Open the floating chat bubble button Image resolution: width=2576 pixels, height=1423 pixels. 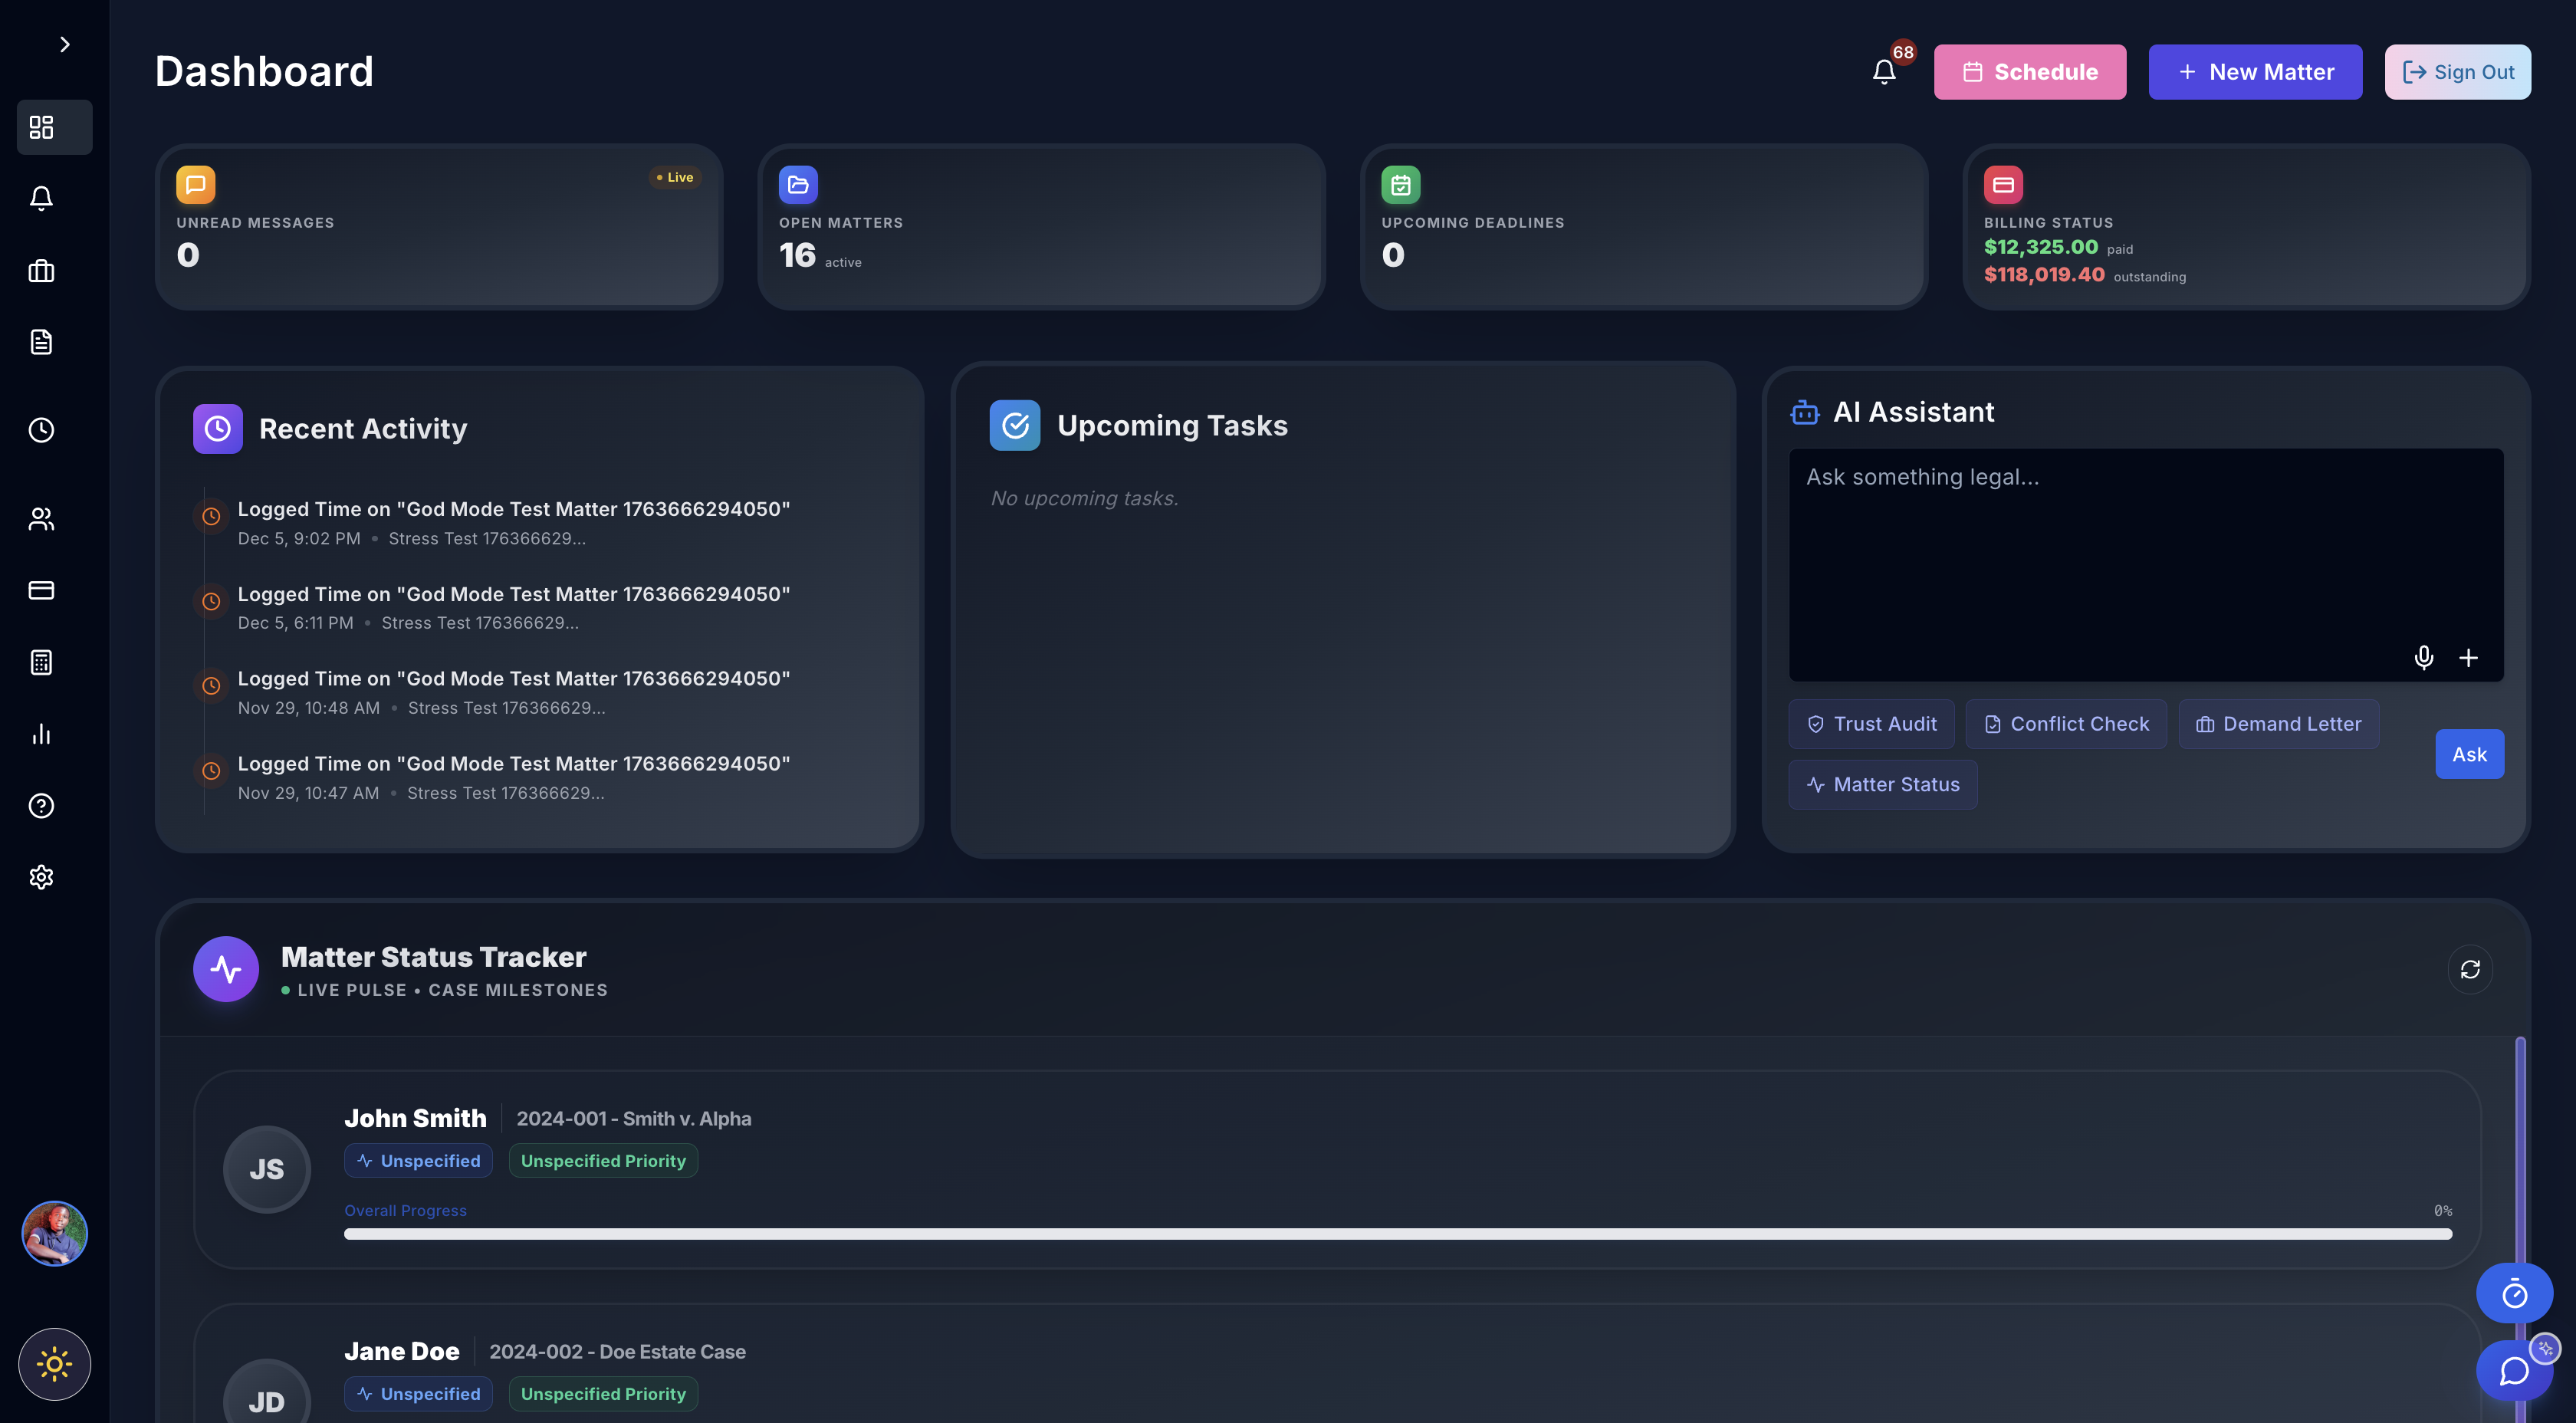coord(2514,1371)
